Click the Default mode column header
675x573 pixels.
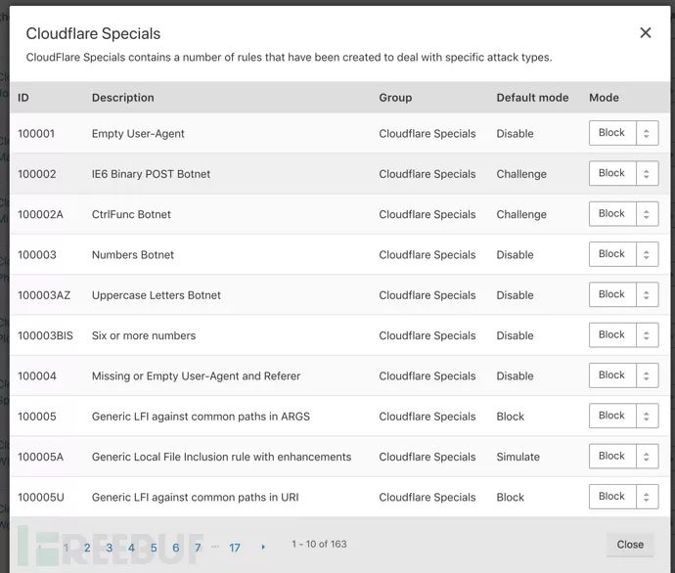532,98
